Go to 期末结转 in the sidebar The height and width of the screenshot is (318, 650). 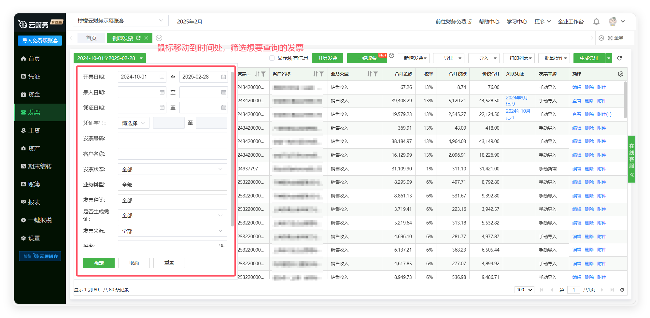pos(40,166)
